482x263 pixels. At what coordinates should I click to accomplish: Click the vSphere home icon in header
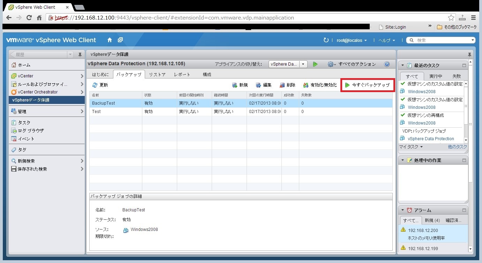[x=110, y=40]
